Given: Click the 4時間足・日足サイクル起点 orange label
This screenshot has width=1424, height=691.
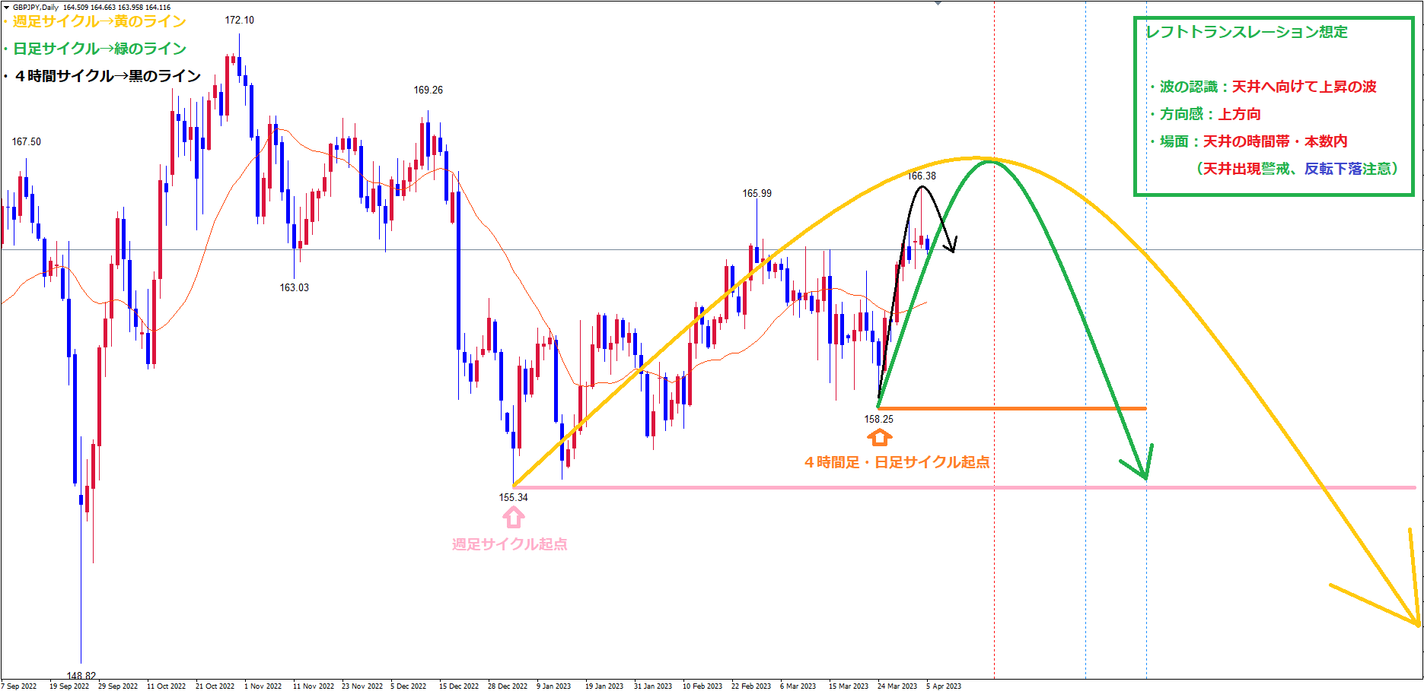Looking at the screenshot, I should coord(897,462).
